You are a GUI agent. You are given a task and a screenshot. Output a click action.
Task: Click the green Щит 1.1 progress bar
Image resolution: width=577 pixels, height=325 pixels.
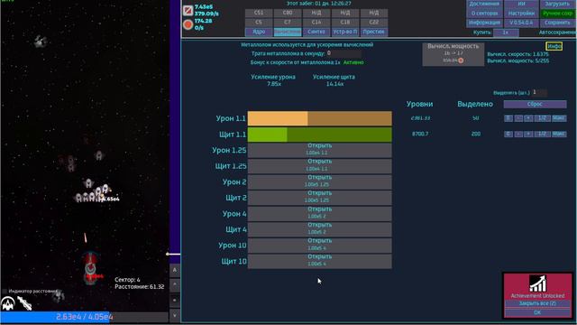[319, 135]
